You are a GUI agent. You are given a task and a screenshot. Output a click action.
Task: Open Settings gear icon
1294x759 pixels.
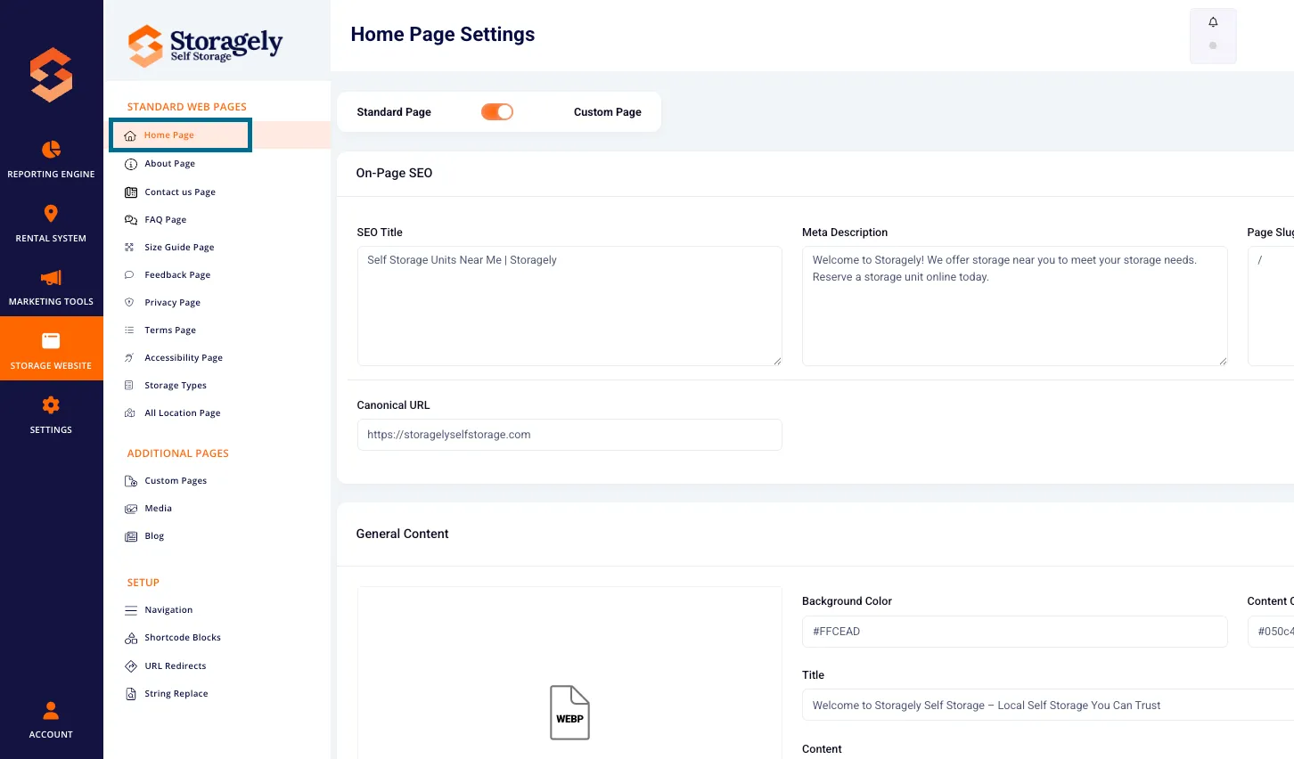click(51, 405)
